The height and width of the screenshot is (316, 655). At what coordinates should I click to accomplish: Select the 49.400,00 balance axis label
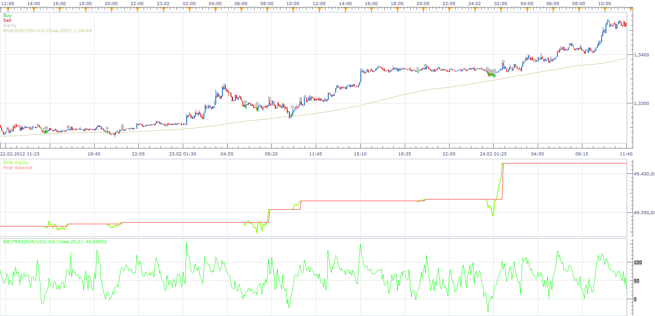click(x=644, y=174)
